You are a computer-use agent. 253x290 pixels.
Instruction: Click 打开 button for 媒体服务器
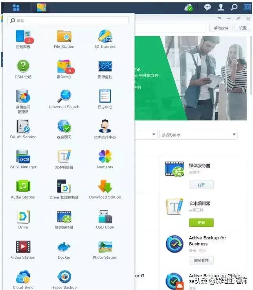201,185
